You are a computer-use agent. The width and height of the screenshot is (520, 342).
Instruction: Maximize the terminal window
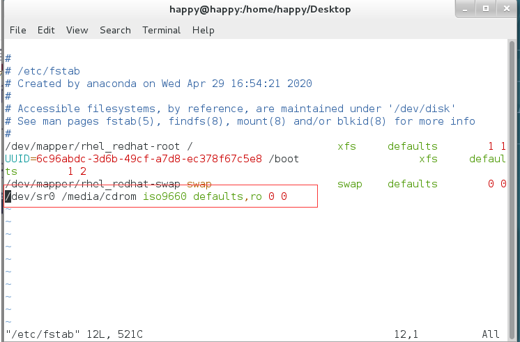(x=486, y=9)
